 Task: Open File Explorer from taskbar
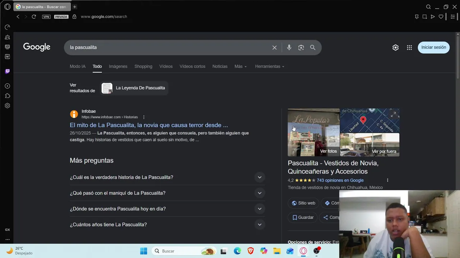[x=277, y=251]
